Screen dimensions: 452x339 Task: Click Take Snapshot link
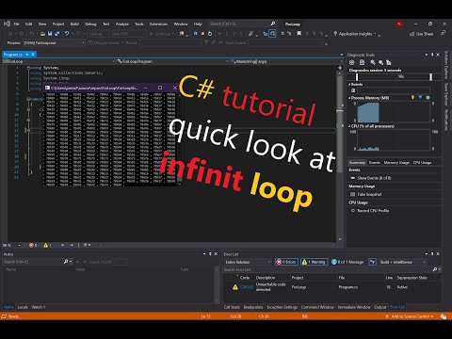(369, 194)
